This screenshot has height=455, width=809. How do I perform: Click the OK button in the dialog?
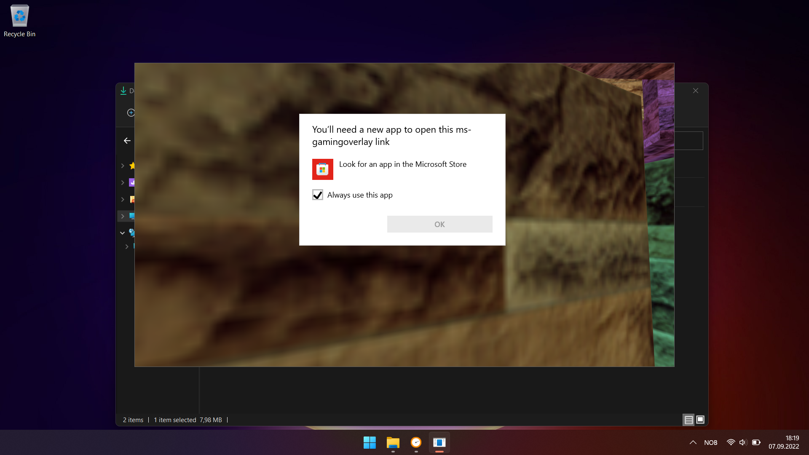439,224
